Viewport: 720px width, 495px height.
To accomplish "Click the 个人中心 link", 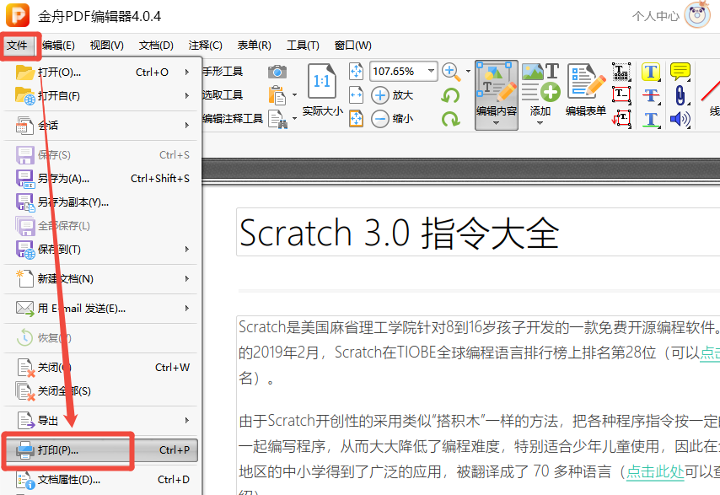I will coord(655,16).
